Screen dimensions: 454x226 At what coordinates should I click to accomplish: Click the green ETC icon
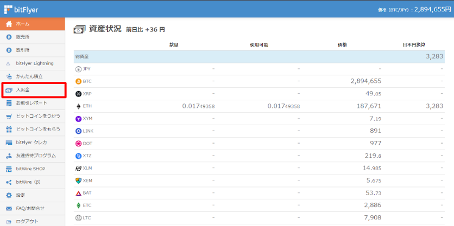click(x=78, y=205)
